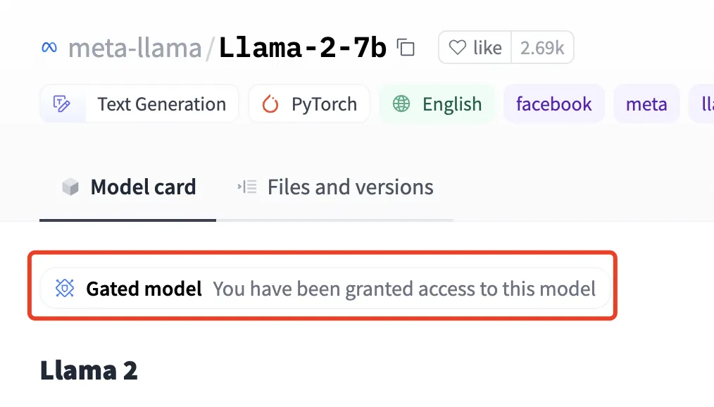Click the Files and versions list icon

coord(247,187)
